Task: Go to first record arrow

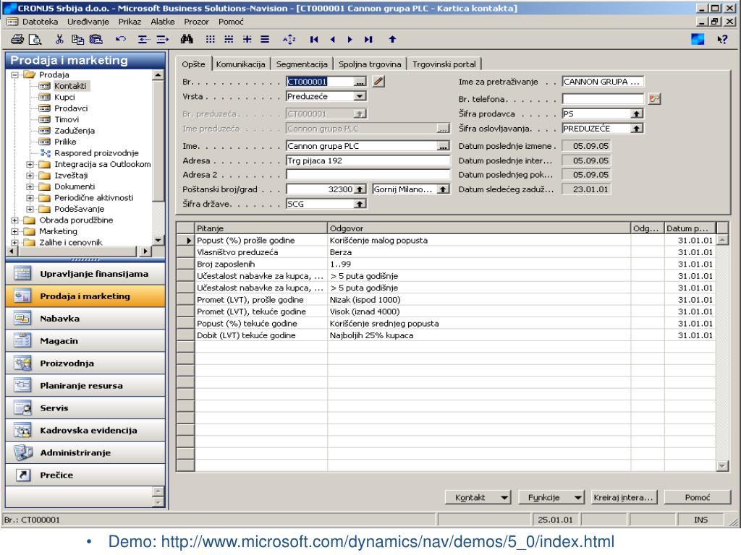Action: pyautogui.click(x=314, y=40)
